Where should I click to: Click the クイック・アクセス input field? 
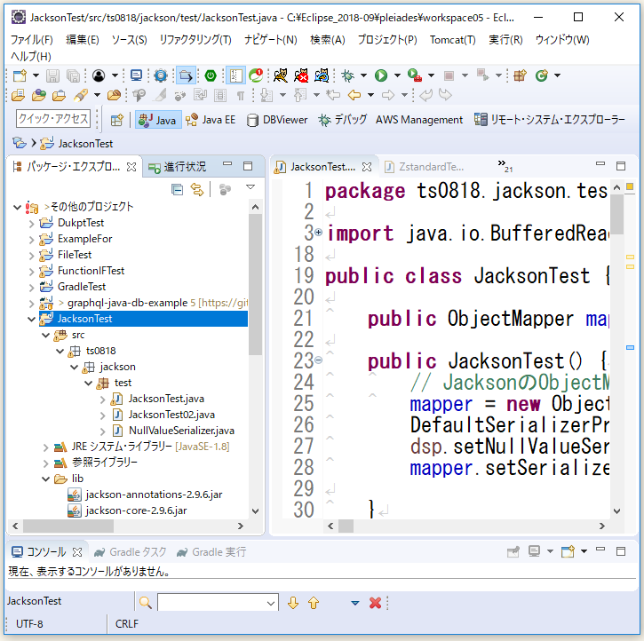tap(53, 119)
